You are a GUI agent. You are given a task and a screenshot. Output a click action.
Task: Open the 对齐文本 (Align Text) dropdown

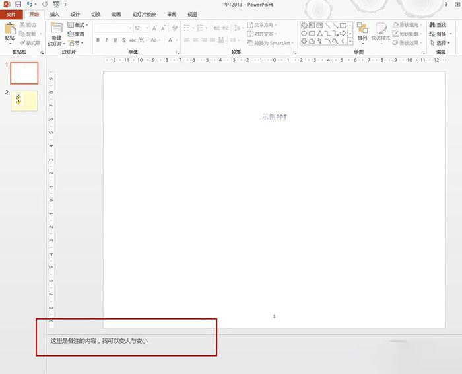261,34
